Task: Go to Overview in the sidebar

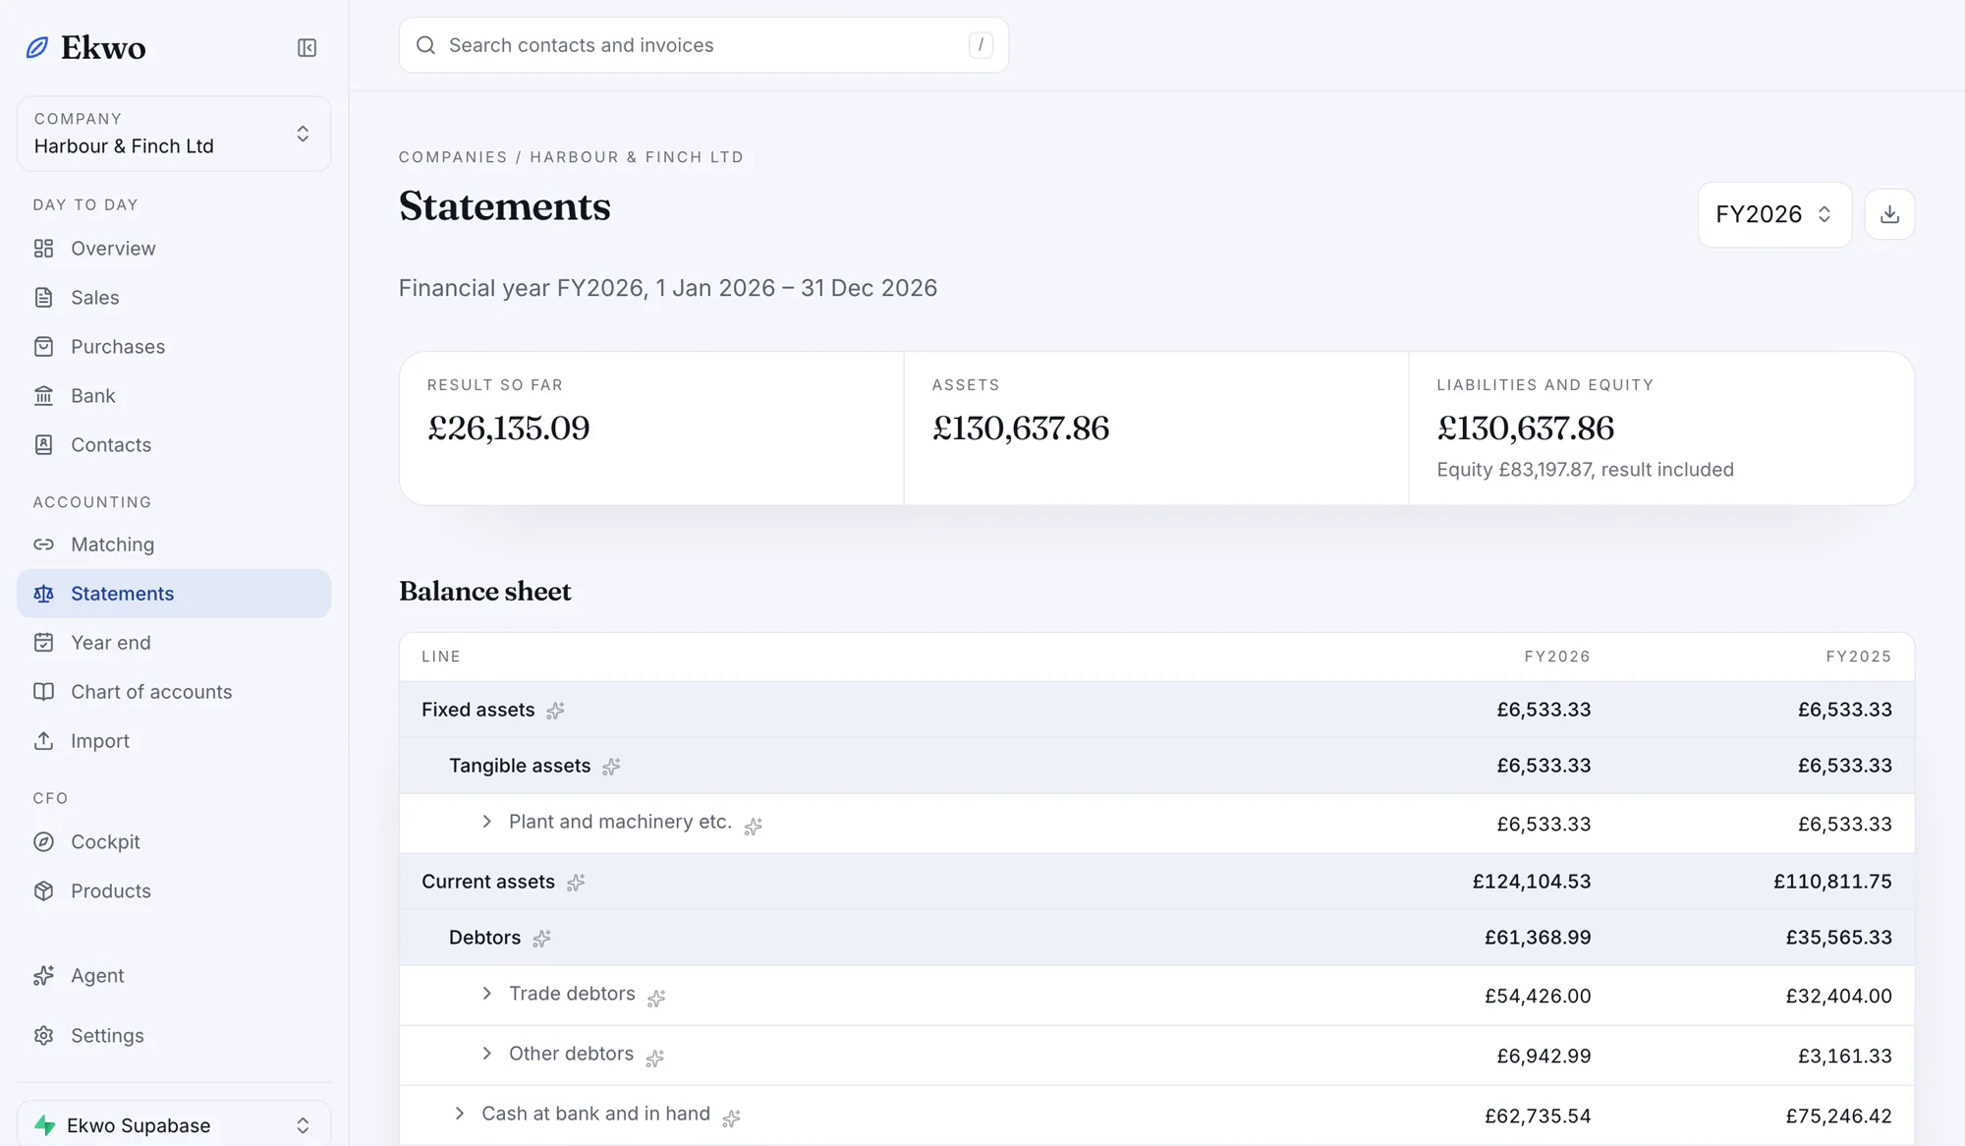Action: 174,249
